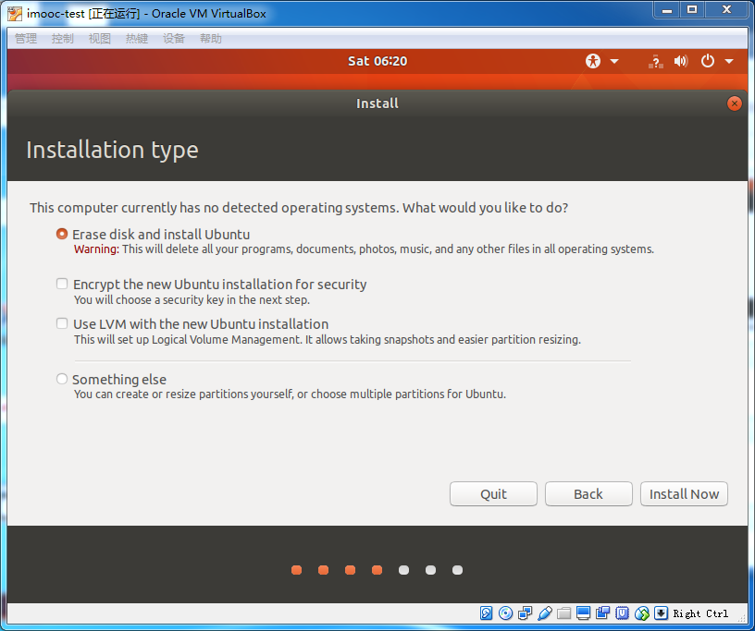Click the Install Now button
This screenshot has width=755, height=631.
[x=684, y=494]
